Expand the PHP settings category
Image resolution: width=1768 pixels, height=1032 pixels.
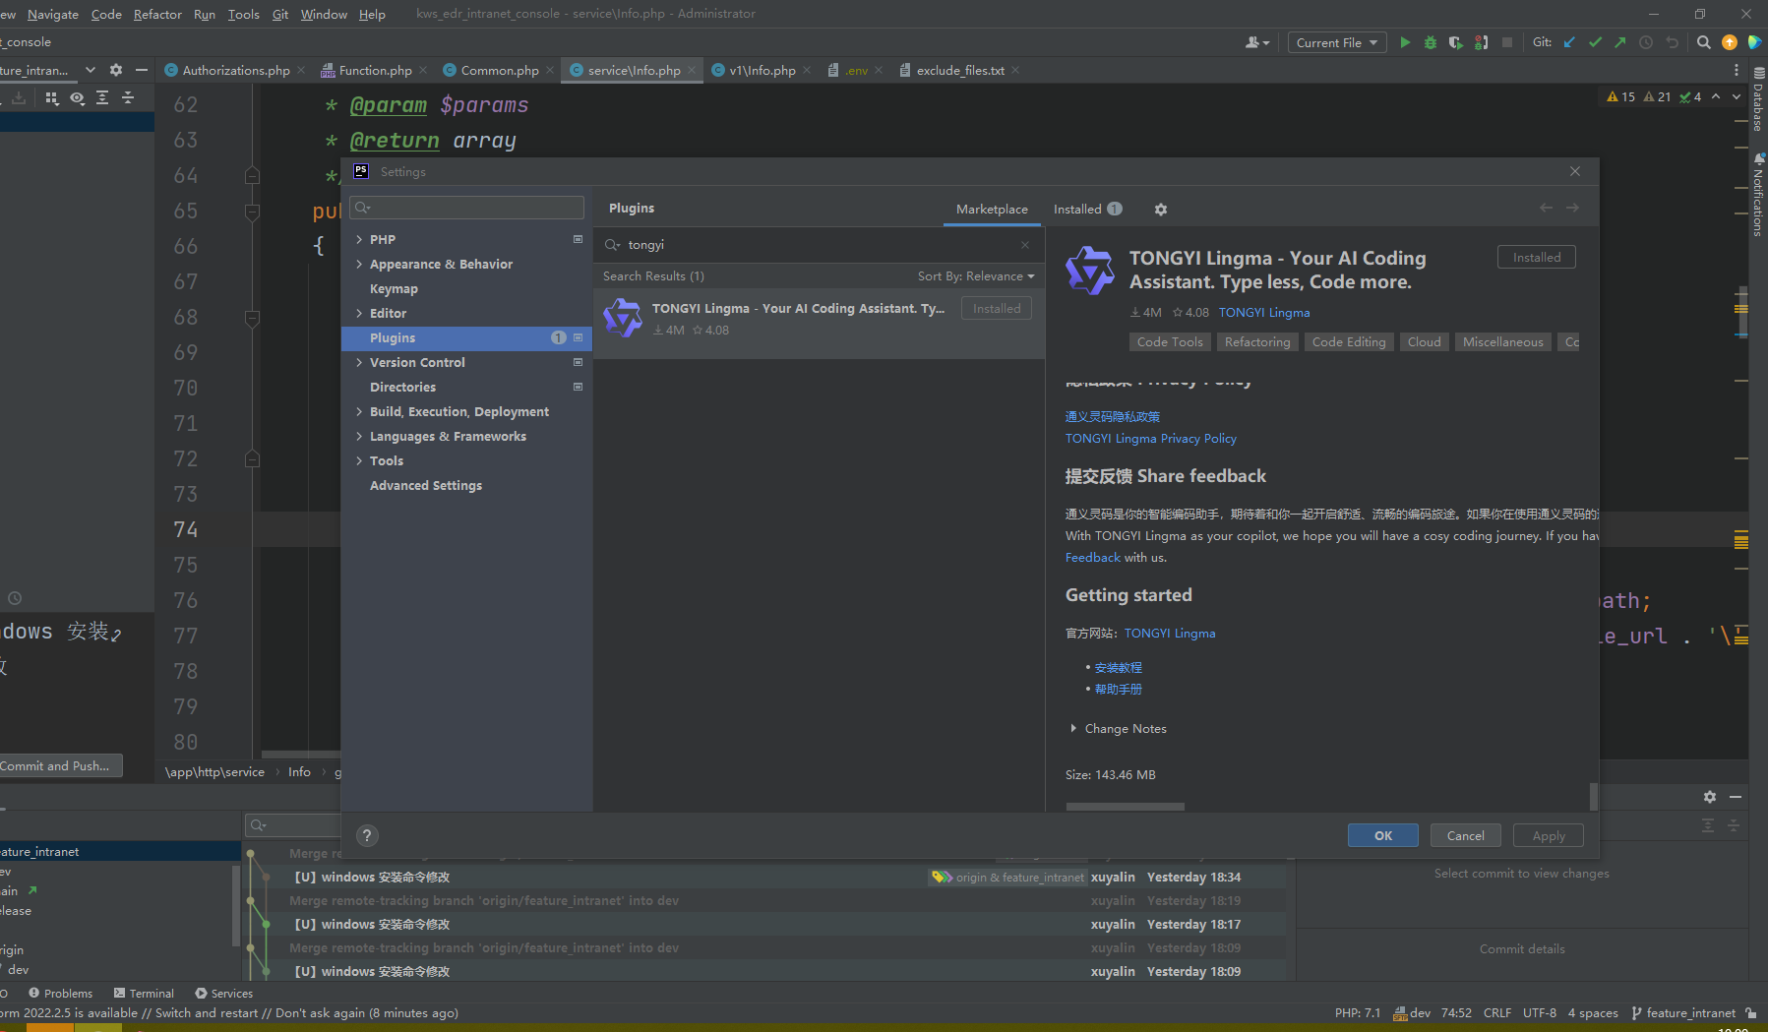click(x=359, y=239)
